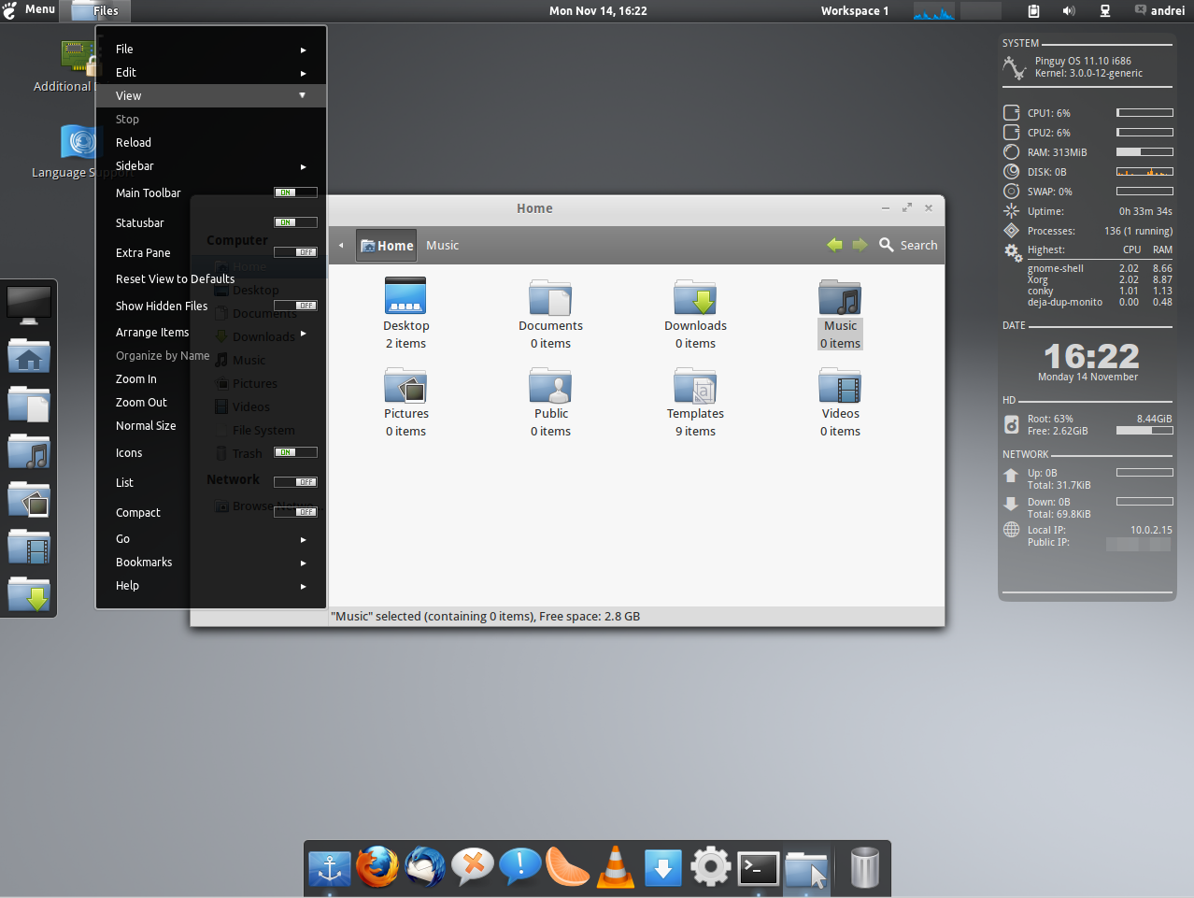This screenshot has height=898, width=1194.
Task: Open Videos folder in left launcher
Action: pos(29,547)
